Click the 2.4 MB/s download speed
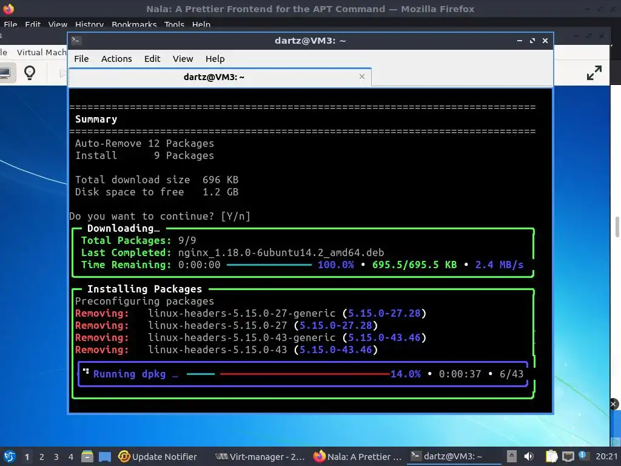Image resolution: width=621 pixels, height=466 pixels. coord(499,265)
